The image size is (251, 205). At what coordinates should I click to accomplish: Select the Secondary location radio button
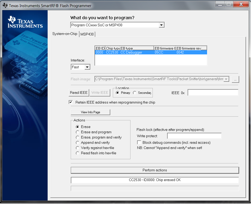point(135,93)
